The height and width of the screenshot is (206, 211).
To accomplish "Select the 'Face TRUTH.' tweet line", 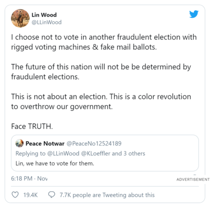I will pyautogui.click(x=32, y=126).
